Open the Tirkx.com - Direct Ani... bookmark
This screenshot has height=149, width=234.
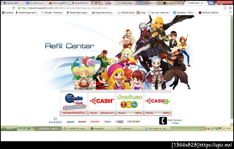(159, 13)
